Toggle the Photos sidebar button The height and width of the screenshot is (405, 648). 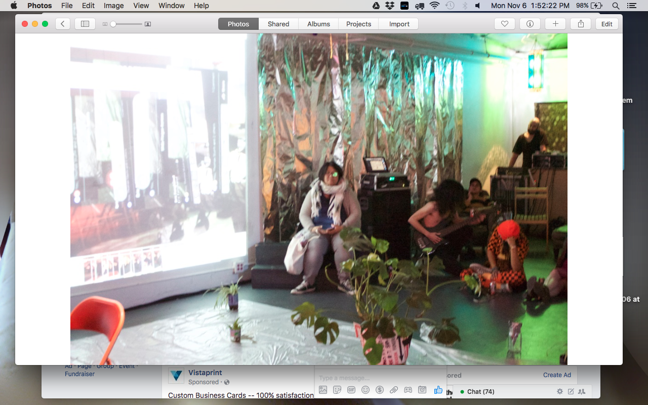pos(85,24)
